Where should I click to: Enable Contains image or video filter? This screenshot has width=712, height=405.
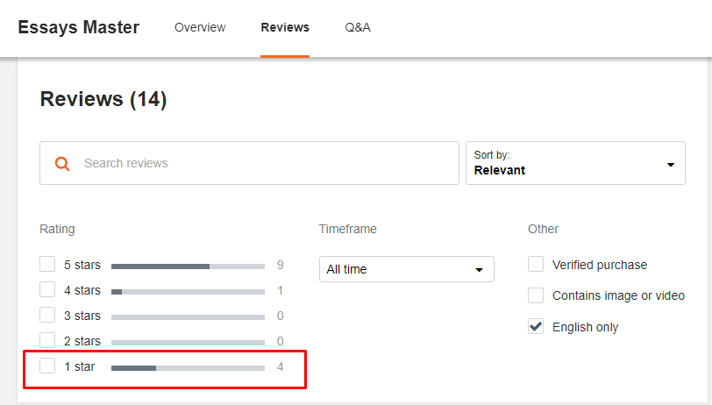pyautogui.click(x=536, y=295)
